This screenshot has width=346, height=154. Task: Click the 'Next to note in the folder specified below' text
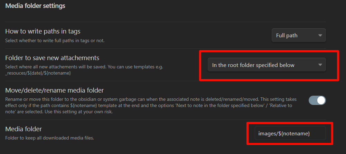tap(212, 106)
